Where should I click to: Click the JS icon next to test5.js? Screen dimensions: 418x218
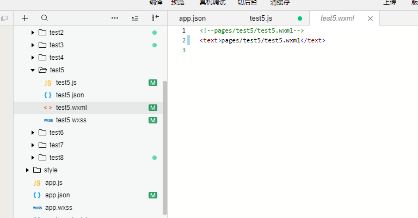tap(48, 83)
